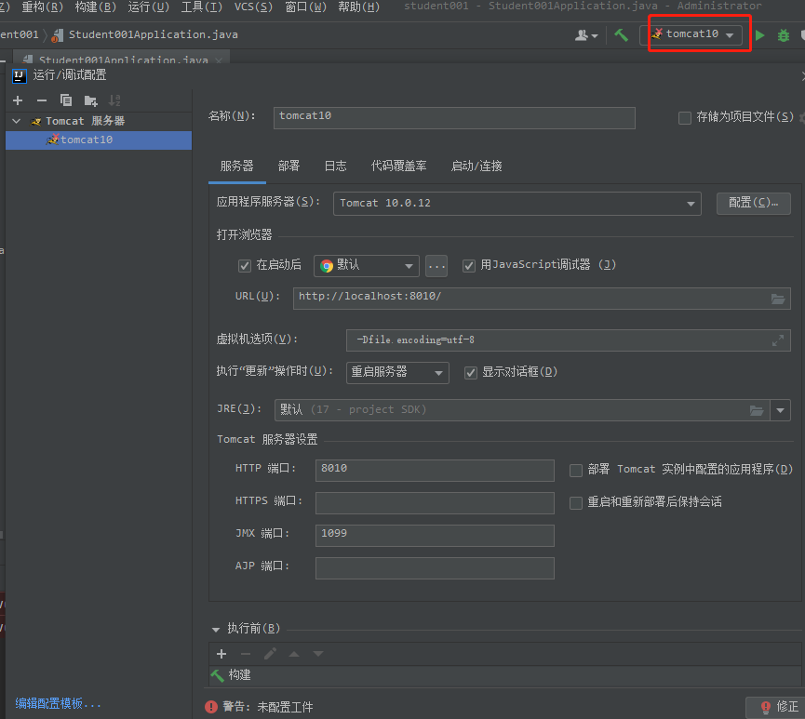Open the 重启服务器 update action dropdown
Image resolution: width=805 pixels, height=719 pixels.
click(x=397, y=373)
